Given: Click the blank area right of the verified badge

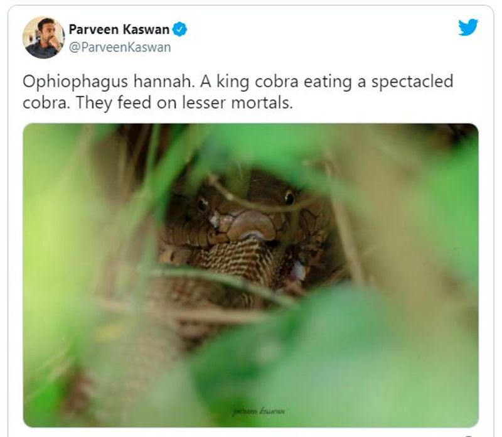Looking at the screenshot, I should click(x=320, y=30).
